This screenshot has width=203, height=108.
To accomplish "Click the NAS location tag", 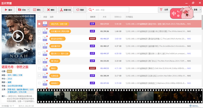I will pyautogui.click(x=10, y=71).
